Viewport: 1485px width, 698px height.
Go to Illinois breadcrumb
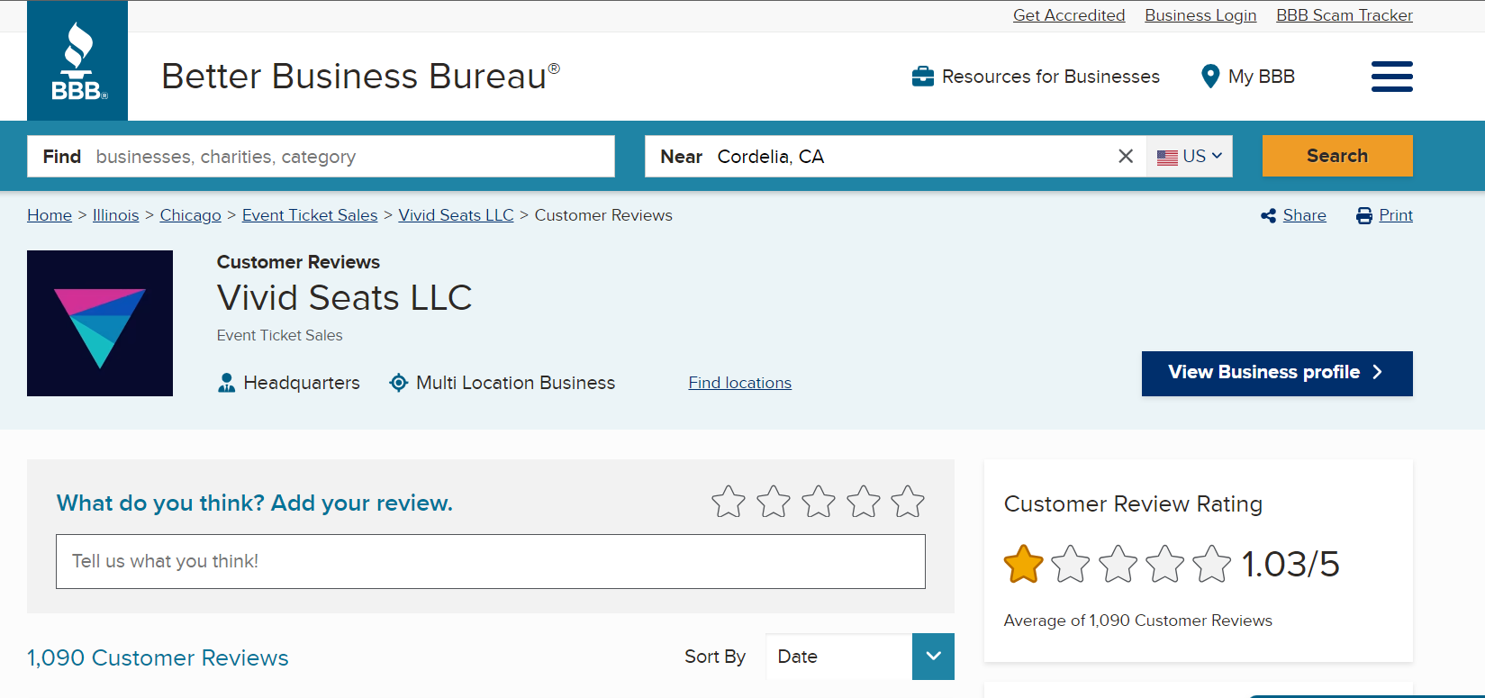tap(116, 215)
